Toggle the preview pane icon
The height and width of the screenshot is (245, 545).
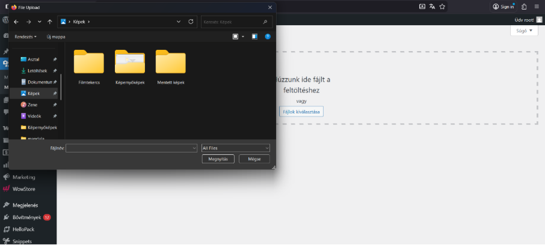pyautogui.click(x=254, y=37)
